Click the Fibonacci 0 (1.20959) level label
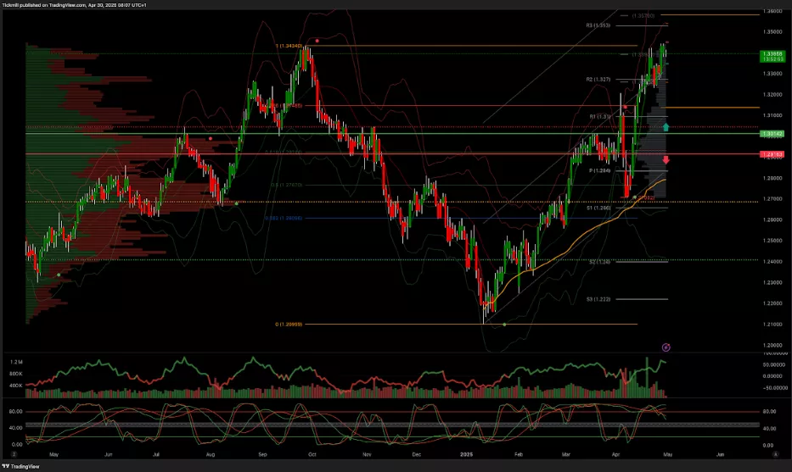This screenshot has height=472, width=792. click(285, 325)
